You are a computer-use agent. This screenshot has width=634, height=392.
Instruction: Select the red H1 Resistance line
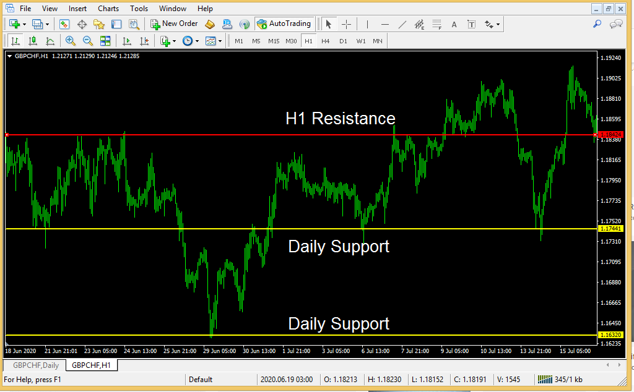(x=186, y=134)
